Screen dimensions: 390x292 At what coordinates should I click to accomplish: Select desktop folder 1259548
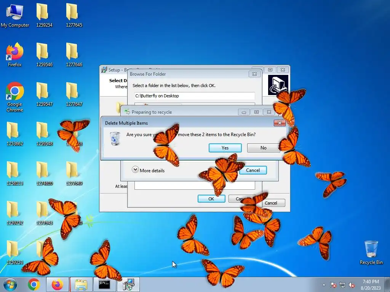coord(44,134)
